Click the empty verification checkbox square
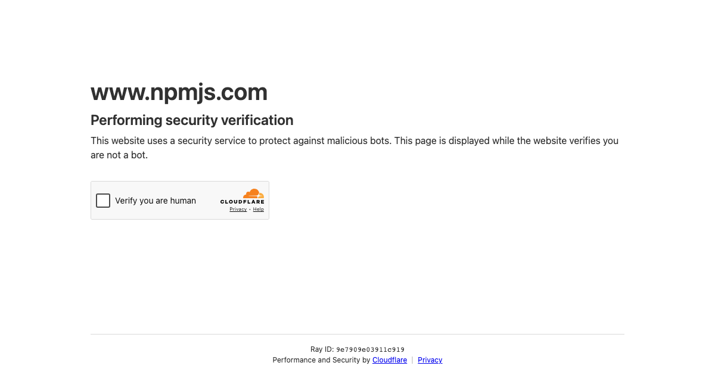Viewport: 715px width, 375px height. (102, 201)
